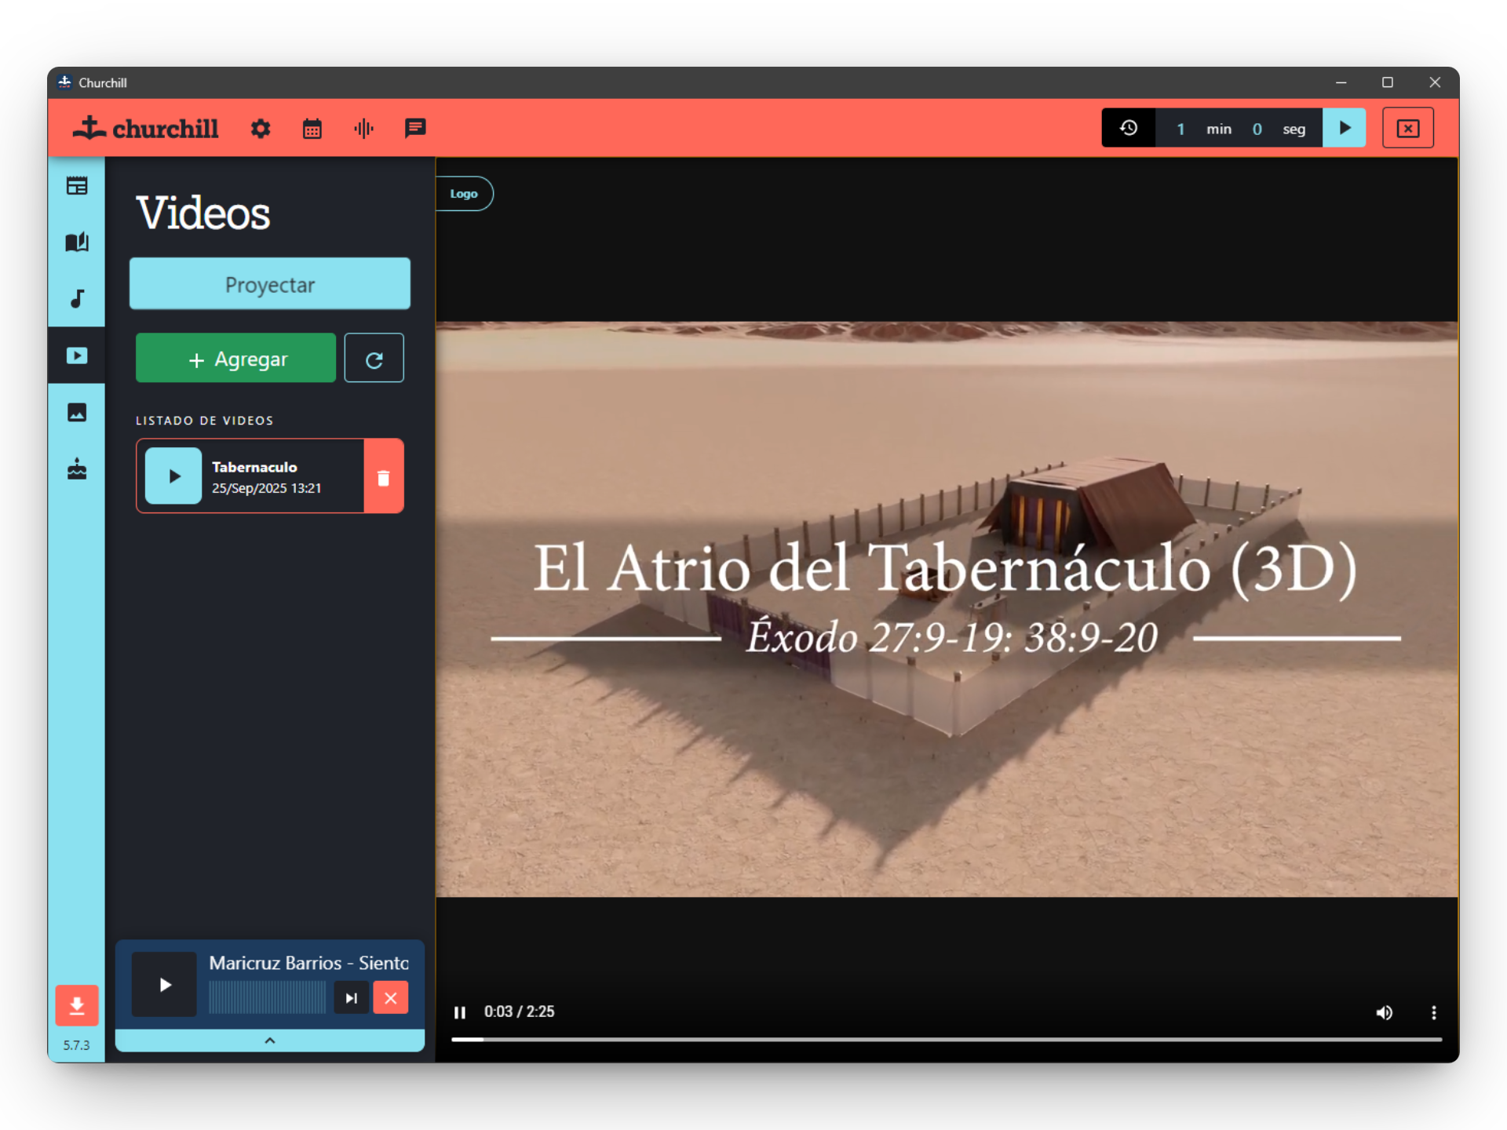Click the downloads icon above the version number

tap(76, 1006)
